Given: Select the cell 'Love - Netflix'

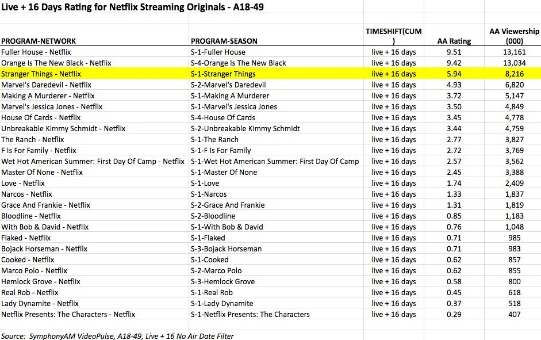Looking at the screenshot, I should click(23, 184).
